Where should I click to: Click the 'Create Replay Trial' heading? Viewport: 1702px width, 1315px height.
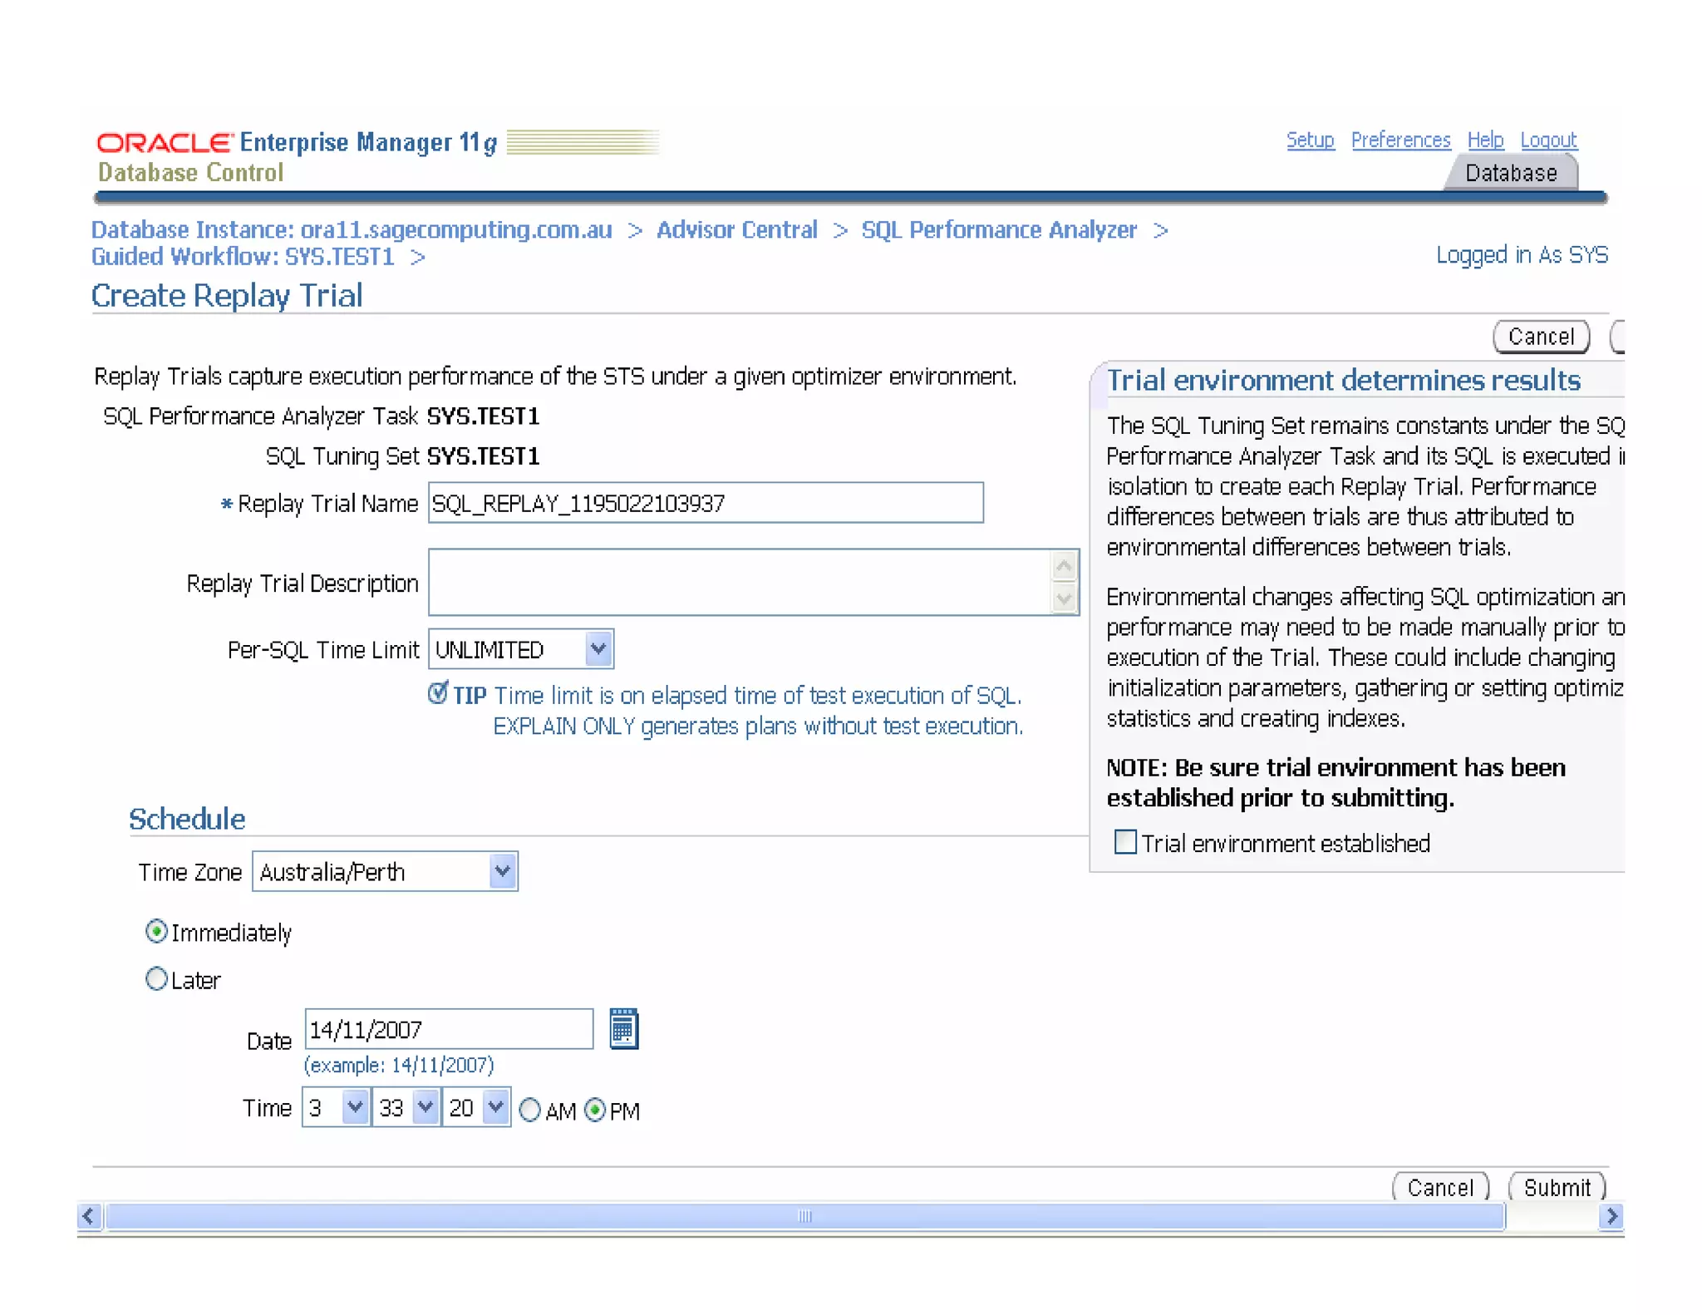[227, 295]
